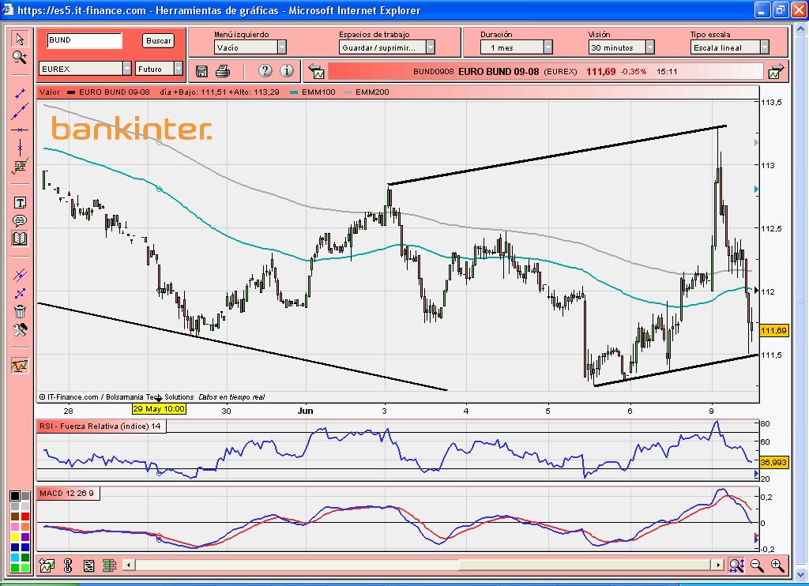Expand the Guardar / suprimir dropdown
809x586 pixels.
[387, 47]
